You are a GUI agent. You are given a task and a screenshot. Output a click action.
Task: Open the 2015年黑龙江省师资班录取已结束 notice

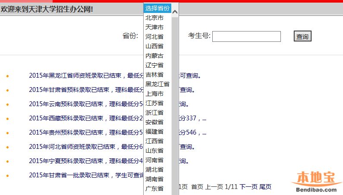coord(86,75)
